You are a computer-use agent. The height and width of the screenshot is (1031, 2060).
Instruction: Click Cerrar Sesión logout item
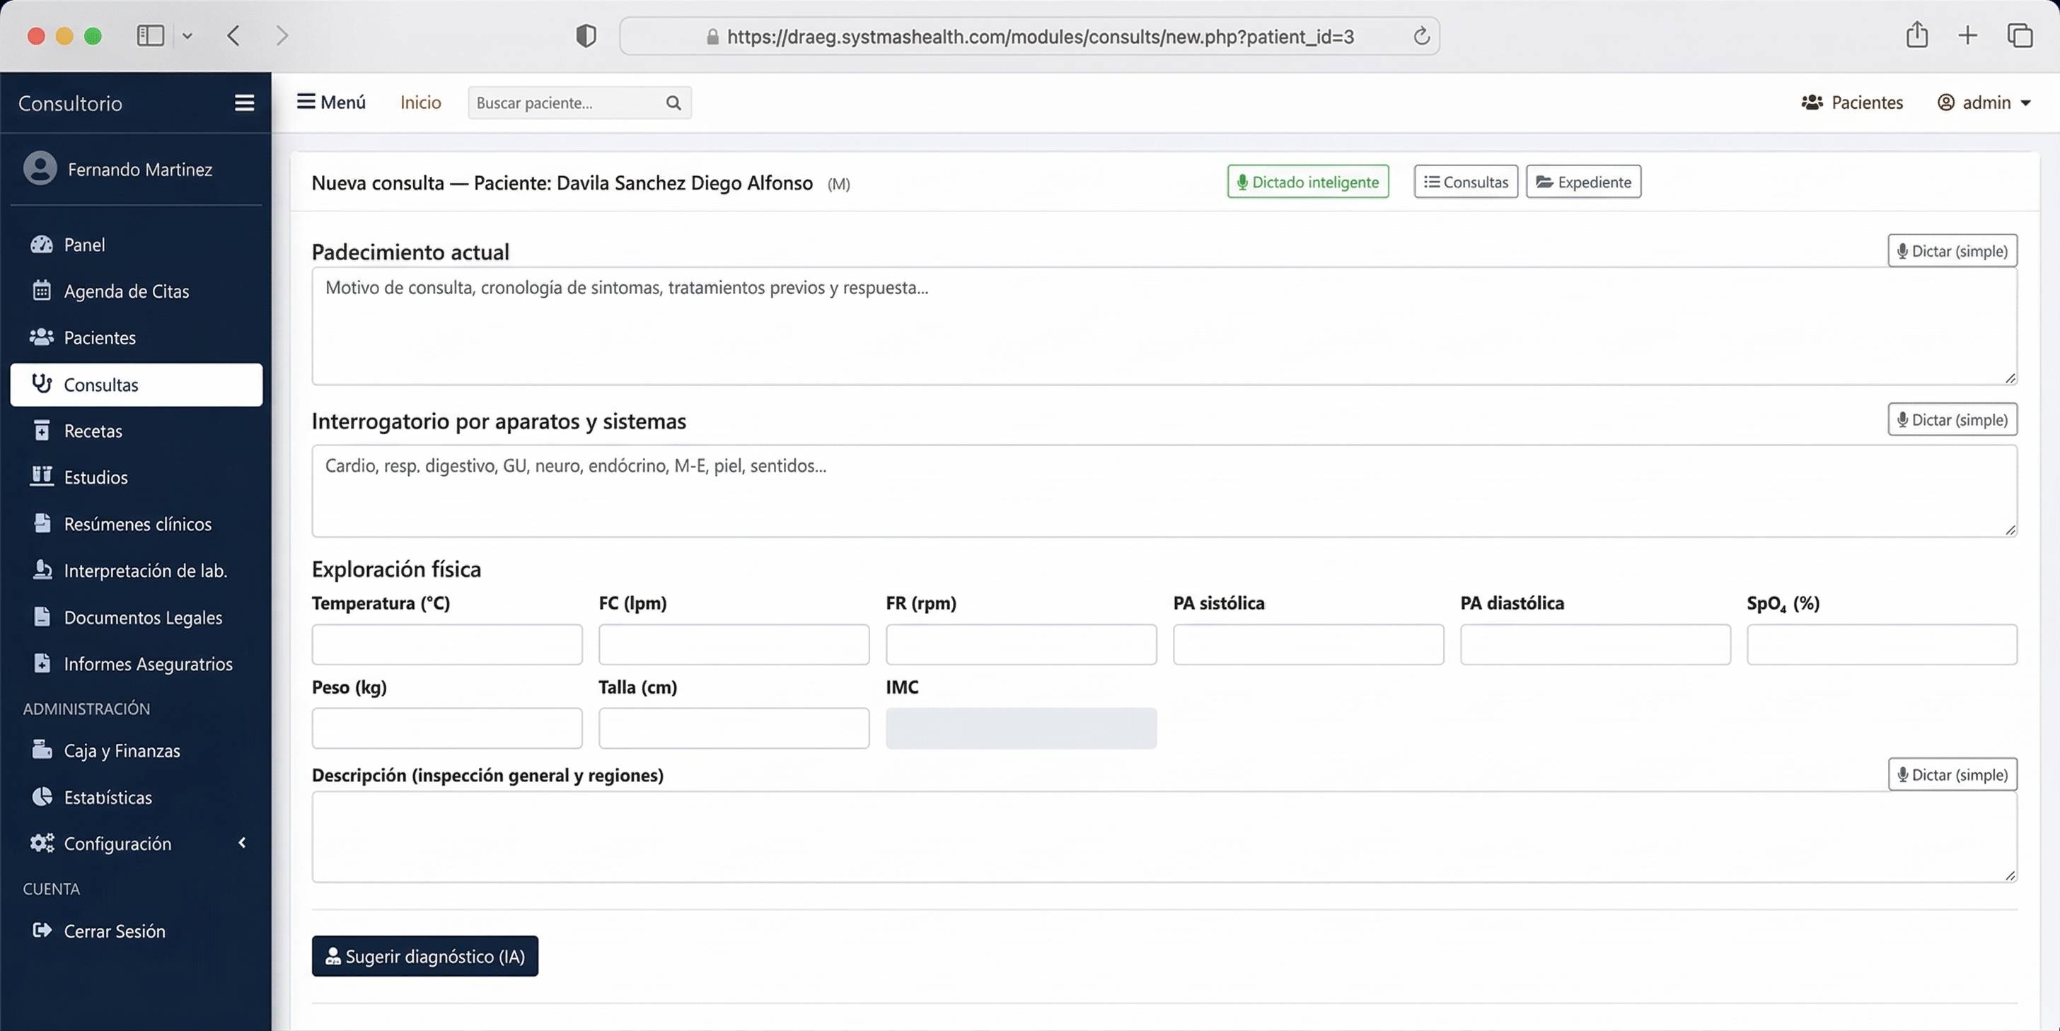(114, 931)
